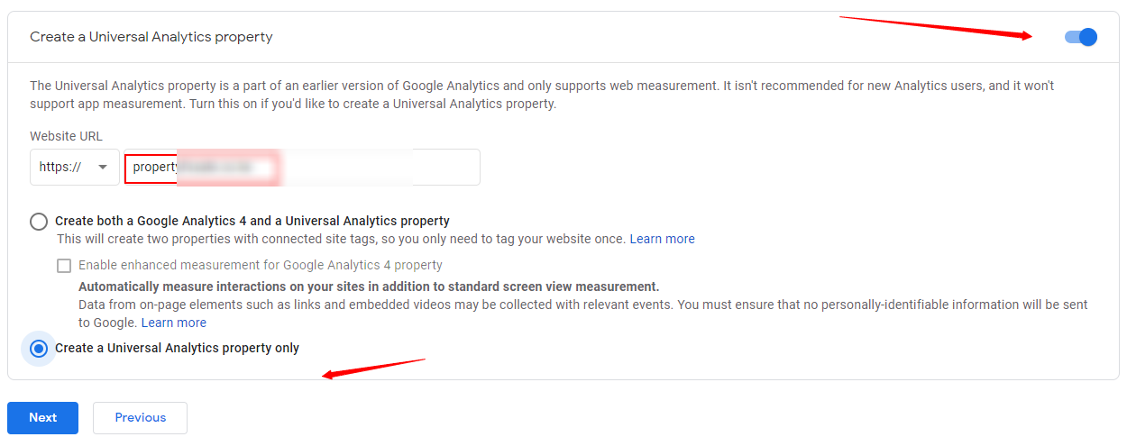Focus the Website URL text field
1127x446 pixels.
[x=361, y=168]
